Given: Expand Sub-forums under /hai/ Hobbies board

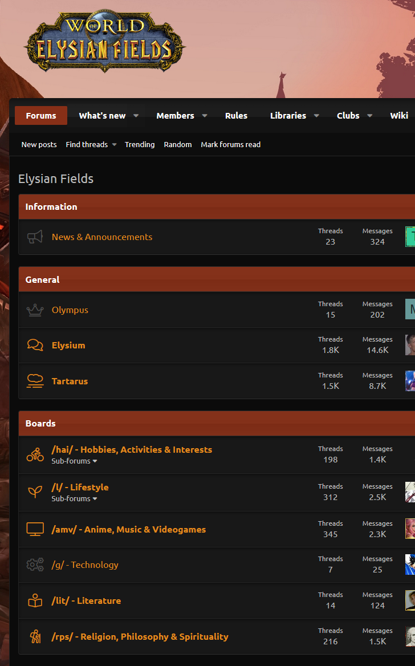Looking at the screenshot, I should (x=74, y=461).
